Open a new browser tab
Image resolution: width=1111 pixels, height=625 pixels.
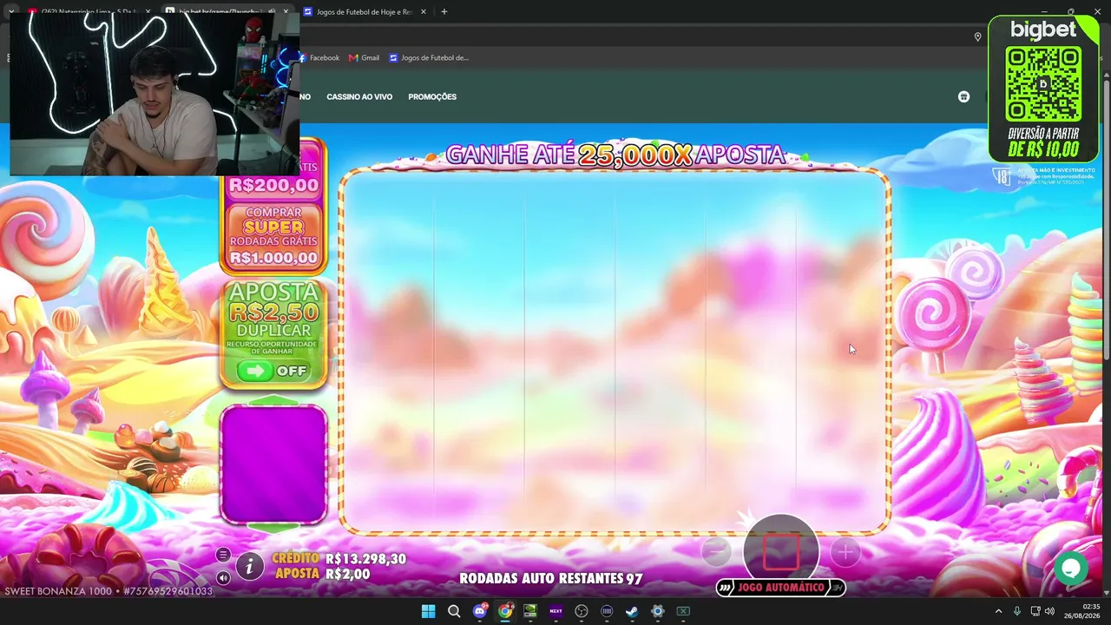coord(444,12)
